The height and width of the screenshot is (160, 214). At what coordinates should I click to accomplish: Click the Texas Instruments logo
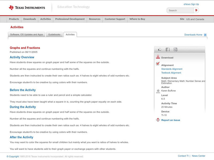(27, 7)
